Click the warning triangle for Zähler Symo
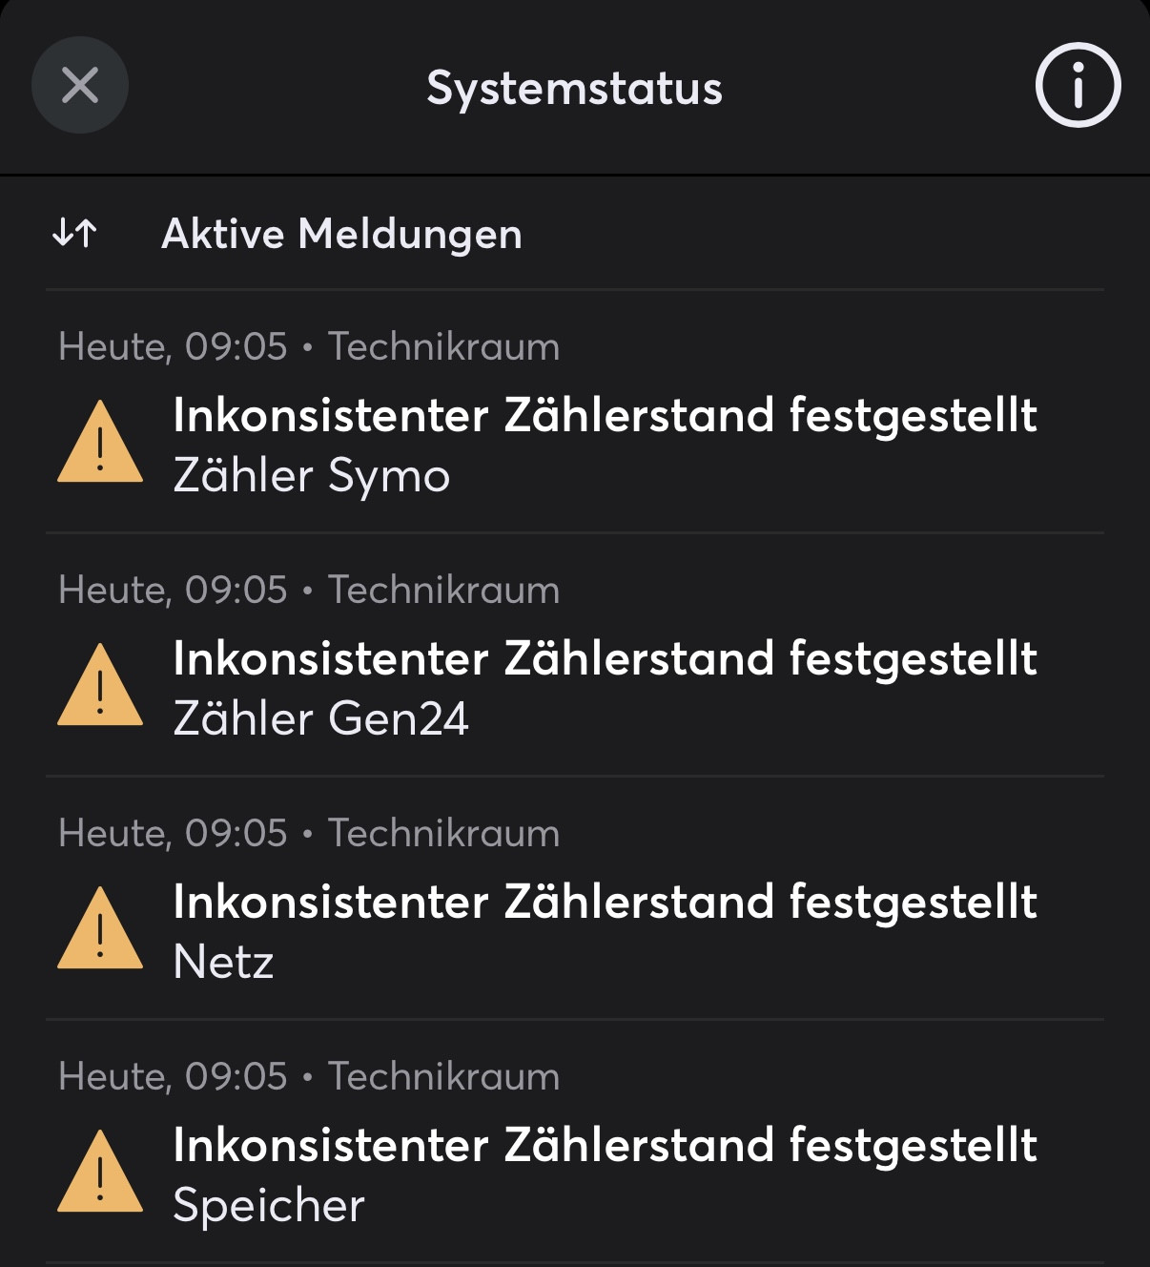The width and height of the screenshot is (1150, 1267). (100, 444)
